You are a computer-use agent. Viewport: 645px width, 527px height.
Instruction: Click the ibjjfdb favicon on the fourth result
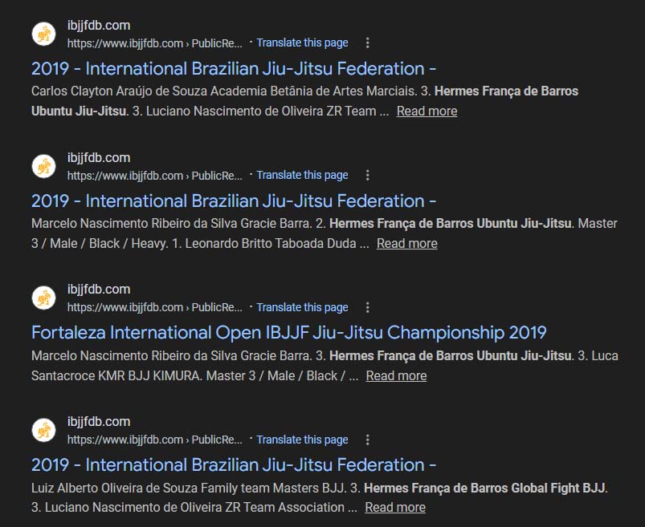tap(43, 431)
